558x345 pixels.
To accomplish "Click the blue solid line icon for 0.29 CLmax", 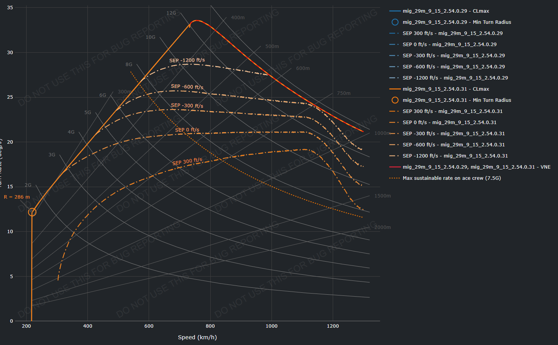I will click(395, 11).
